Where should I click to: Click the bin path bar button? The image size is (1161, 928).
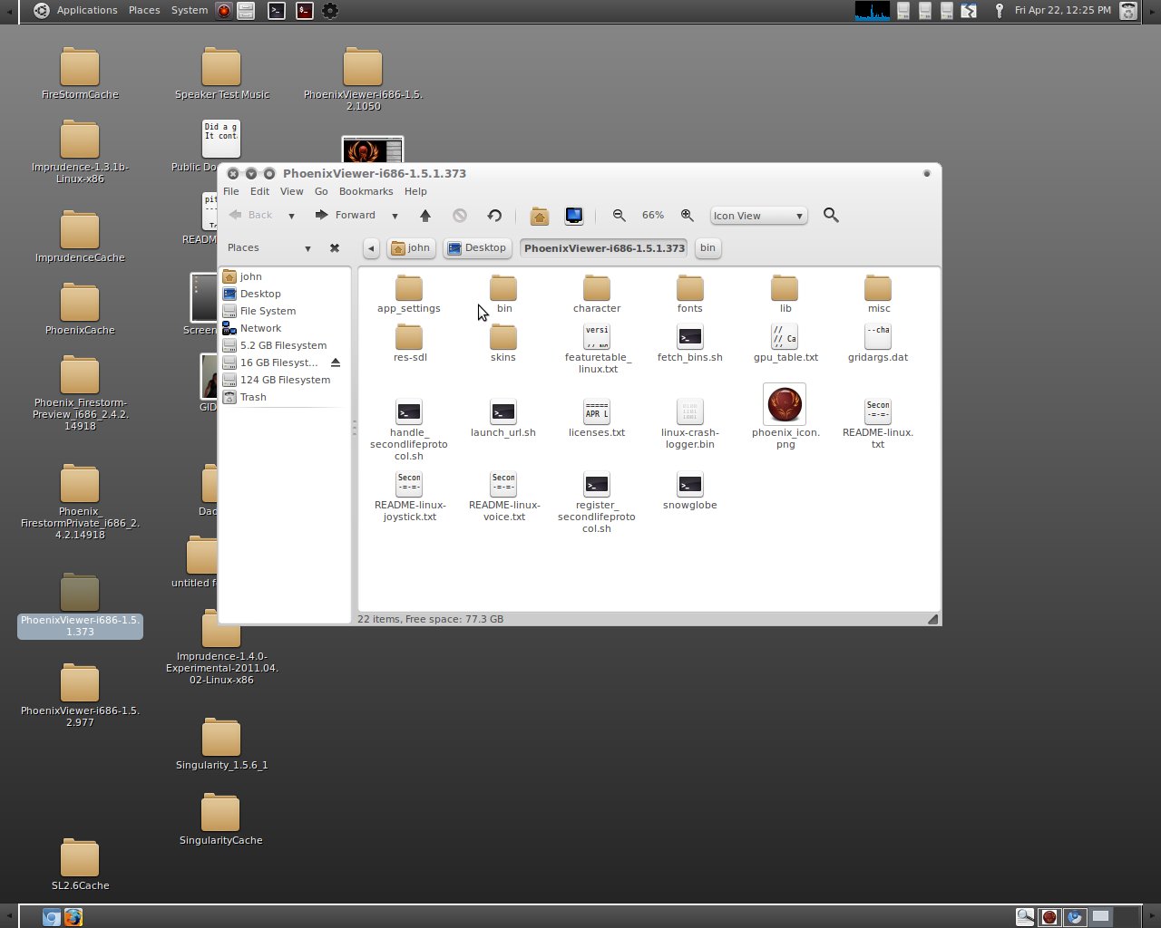707,247
